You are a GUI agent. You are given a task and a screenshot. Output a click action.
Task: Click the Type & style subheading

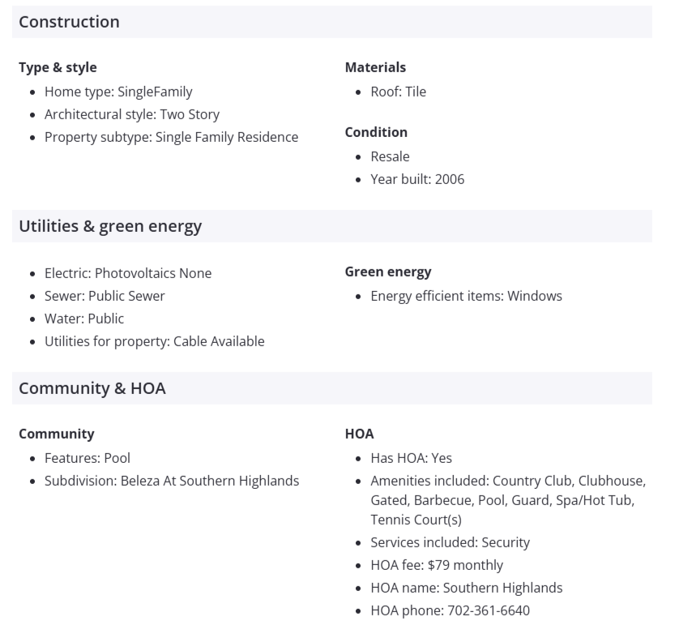click(58, 67)
